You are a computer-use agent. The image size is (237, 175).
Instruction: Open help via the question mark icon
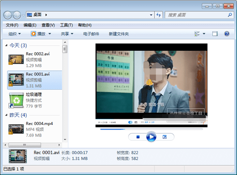tap(227, 34)
